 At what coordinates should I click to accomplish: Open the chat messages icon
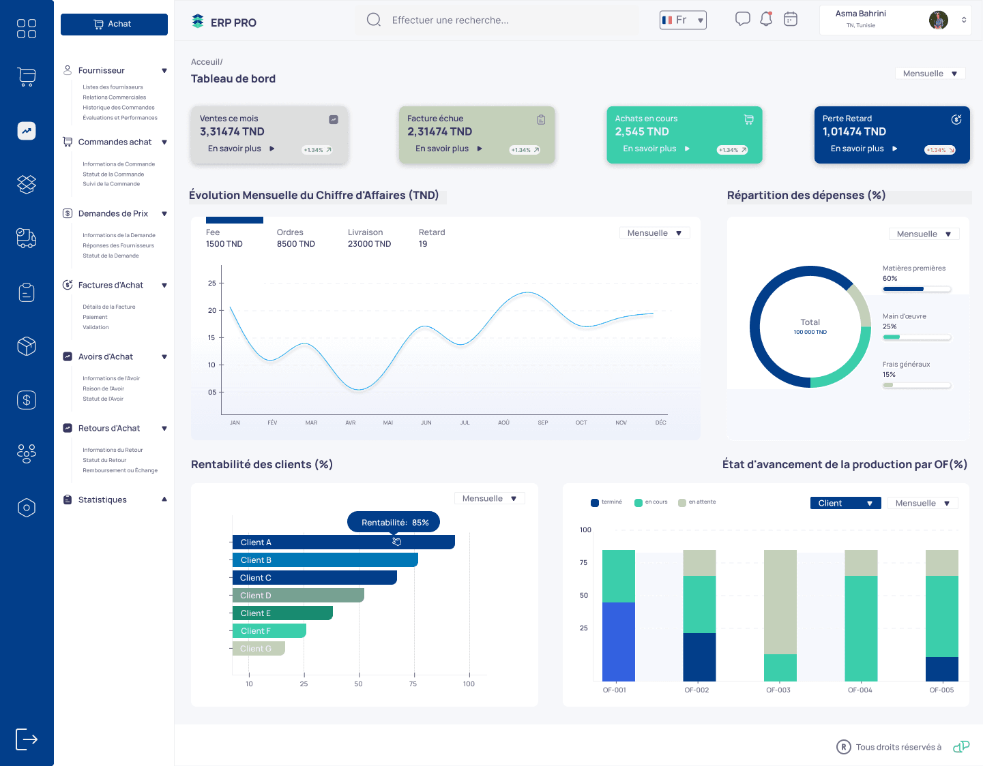click(742, 19)
